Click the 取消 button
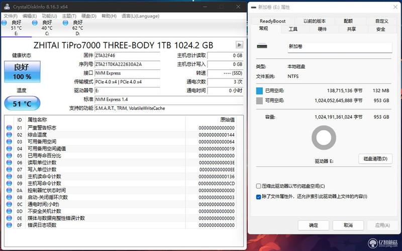402x251 pixels. tap(348, 225)
